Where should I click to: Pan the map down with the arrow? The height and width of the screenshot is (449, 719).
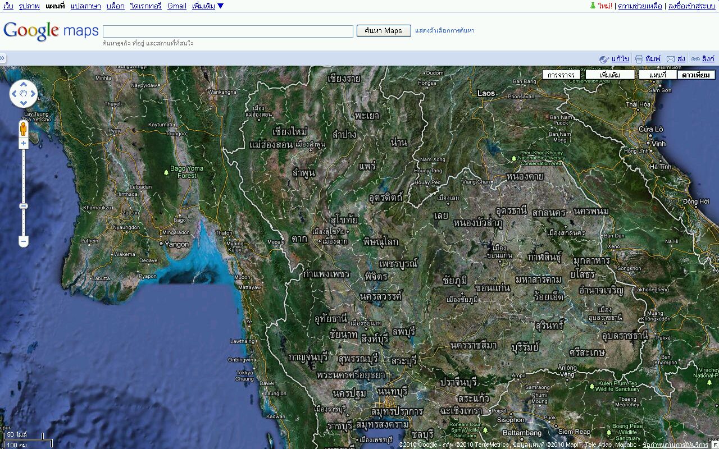click(24, 103)
